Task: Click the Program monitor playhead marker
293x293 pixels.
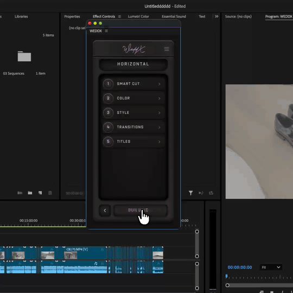Action: (x=226, y=276)
